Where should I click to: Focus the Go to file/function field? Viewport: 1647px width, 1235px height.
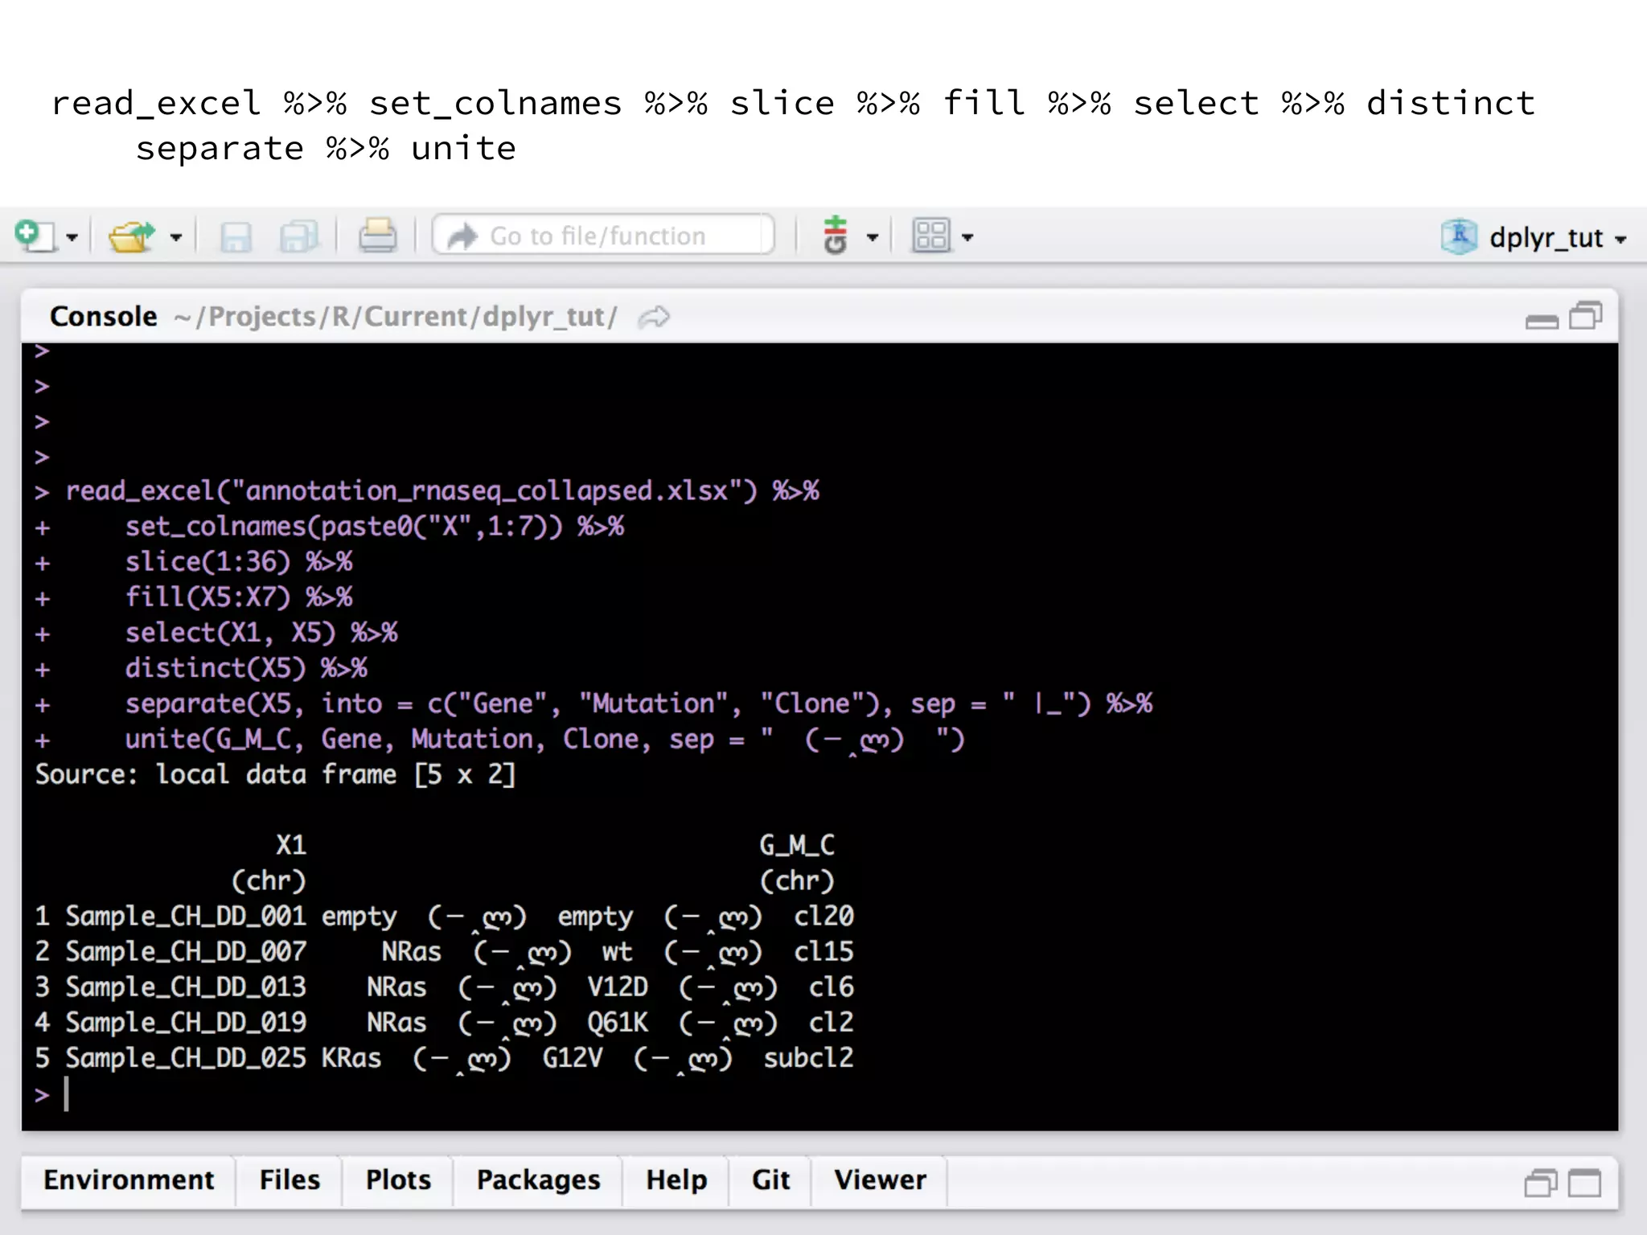pos(604,236)
